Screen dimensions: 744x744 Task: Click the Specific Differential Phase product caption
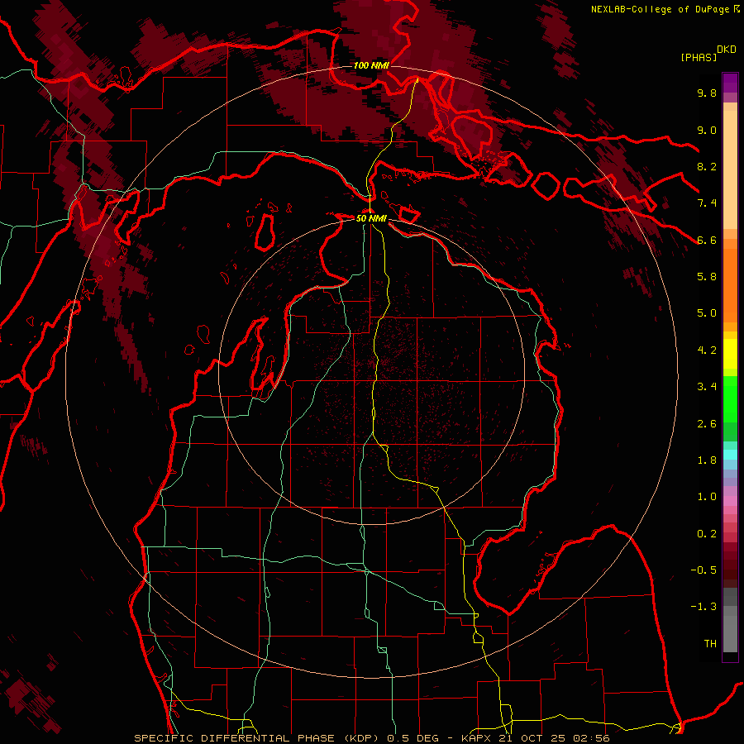point(257,738)
